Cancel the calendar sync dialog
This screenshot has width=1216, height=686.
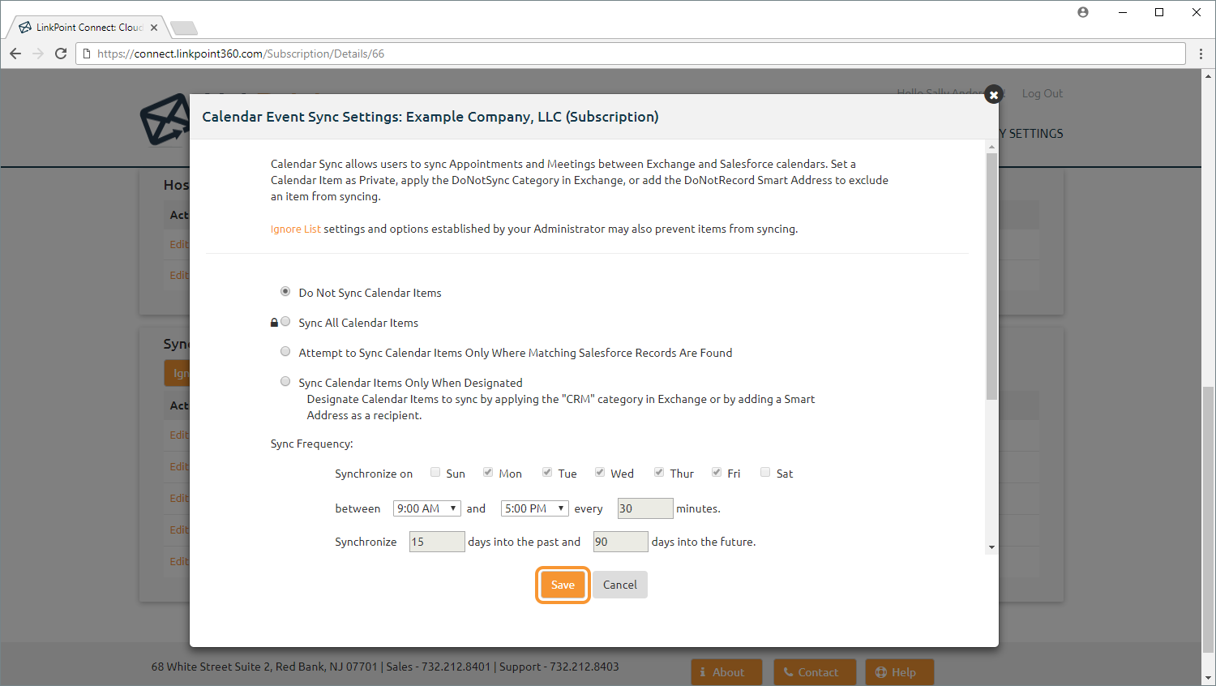coord(620,585)
